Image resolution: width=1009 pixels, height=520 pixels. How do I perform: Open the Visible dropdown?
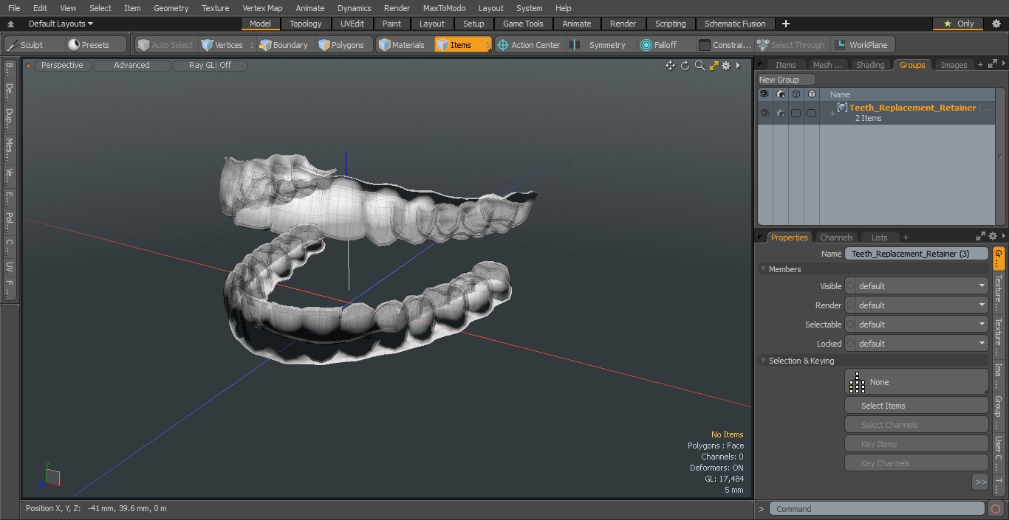coord(917,286)
